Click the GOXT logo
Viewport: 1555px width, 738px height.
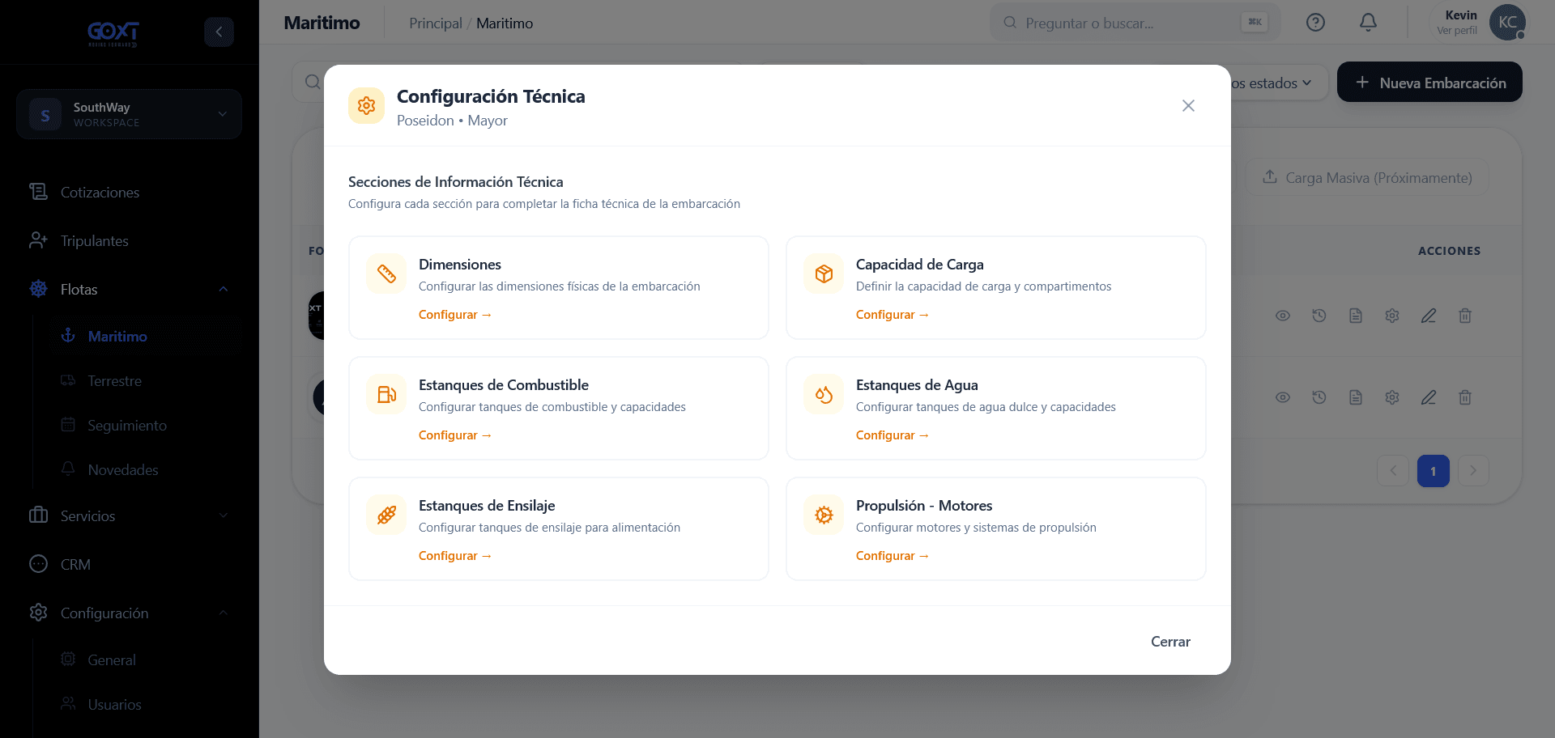pyautogui.click(x=113, y=32)
